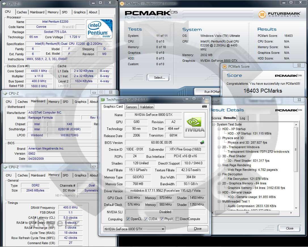Click Close button in Result Details window

pyautogui.click(x=289, y=228)
